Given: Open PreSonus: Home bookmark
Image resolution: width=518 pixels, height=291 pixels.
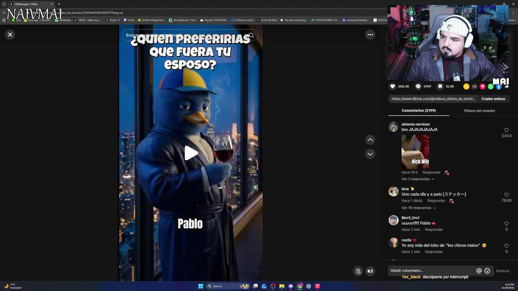Looking at the screenshot, I should 243,20.
